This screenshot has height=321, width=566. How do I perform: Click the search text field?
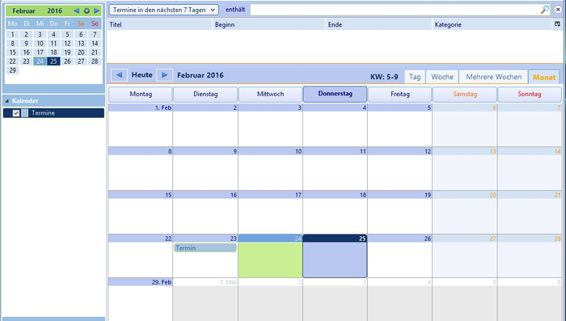click(400, 10)
